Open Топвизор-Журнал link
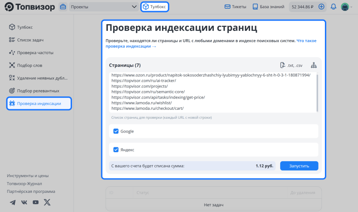This screenshot has width=358, height=212. [x=24, y=183]
